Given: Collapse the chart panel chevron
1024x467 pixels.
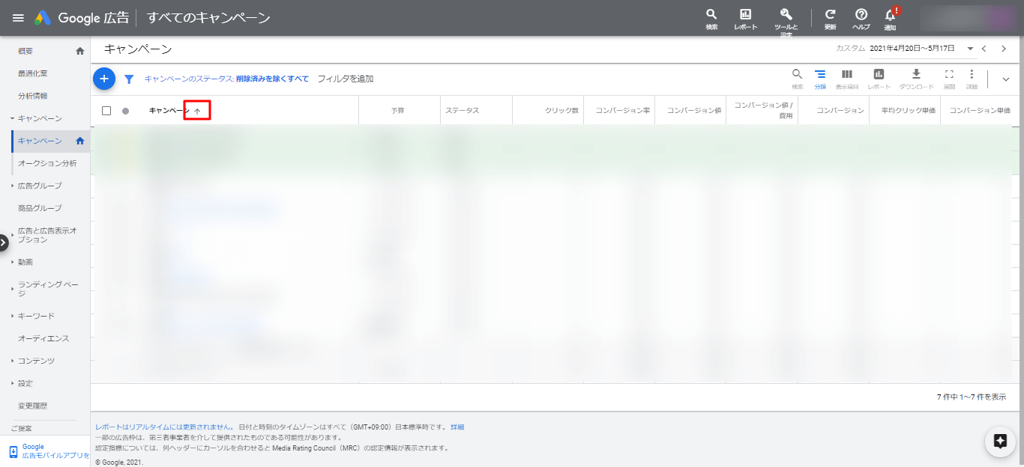Looking at the screenshot, I should pyautogui.click(x=1006, y=79).
